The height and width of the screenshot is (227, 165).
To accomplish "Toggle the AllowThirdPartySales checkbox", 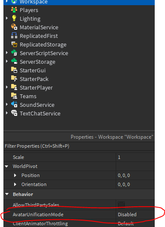I will [x=121, y=205].
